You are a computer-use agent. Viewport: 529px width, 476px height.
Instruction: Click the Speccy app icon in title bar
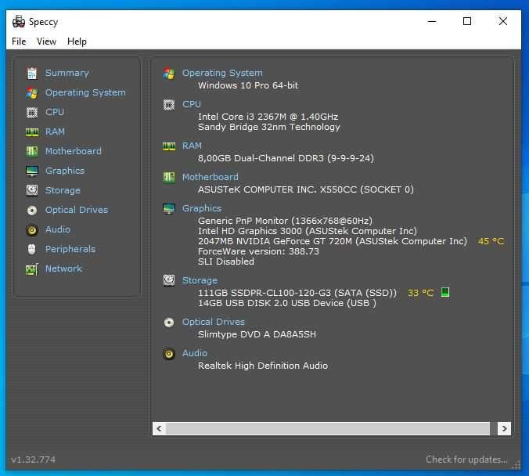coord(19,22)
